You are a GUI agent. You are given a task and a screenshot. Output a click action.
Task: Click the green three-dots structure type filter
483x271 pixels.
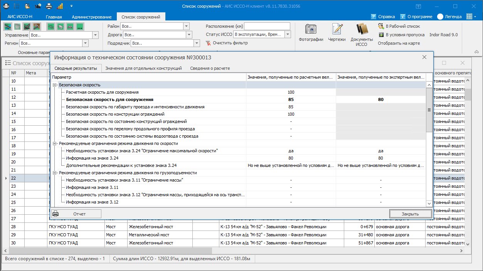pyautogui.click(x=80, y=27)
